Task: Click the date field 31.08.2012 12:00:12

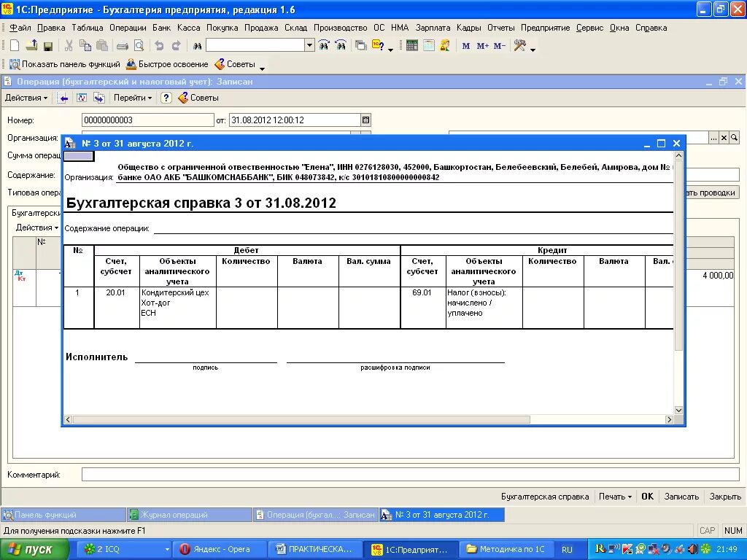Action: pyautogui.click(x=295, y=120)
